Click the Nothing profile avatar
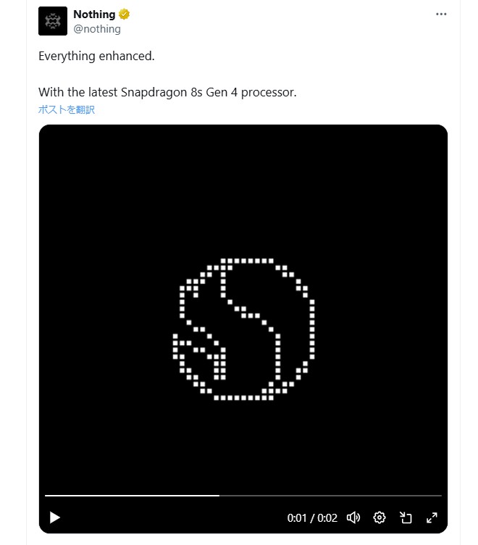This screenshot has width=478, height=545. [x=53, y=21]
